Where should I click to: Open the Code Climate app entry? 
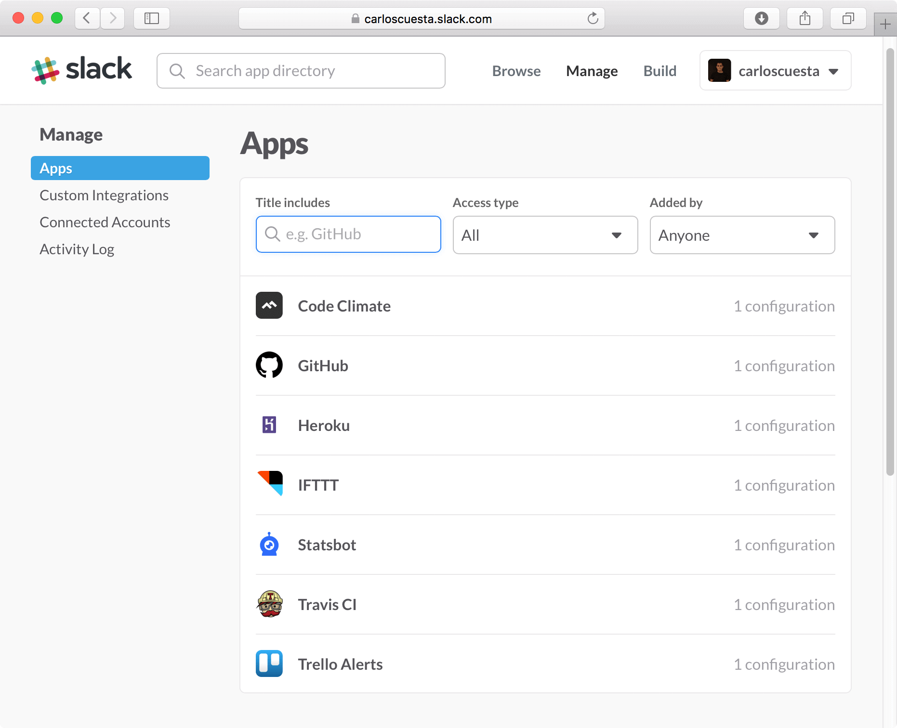545,306
